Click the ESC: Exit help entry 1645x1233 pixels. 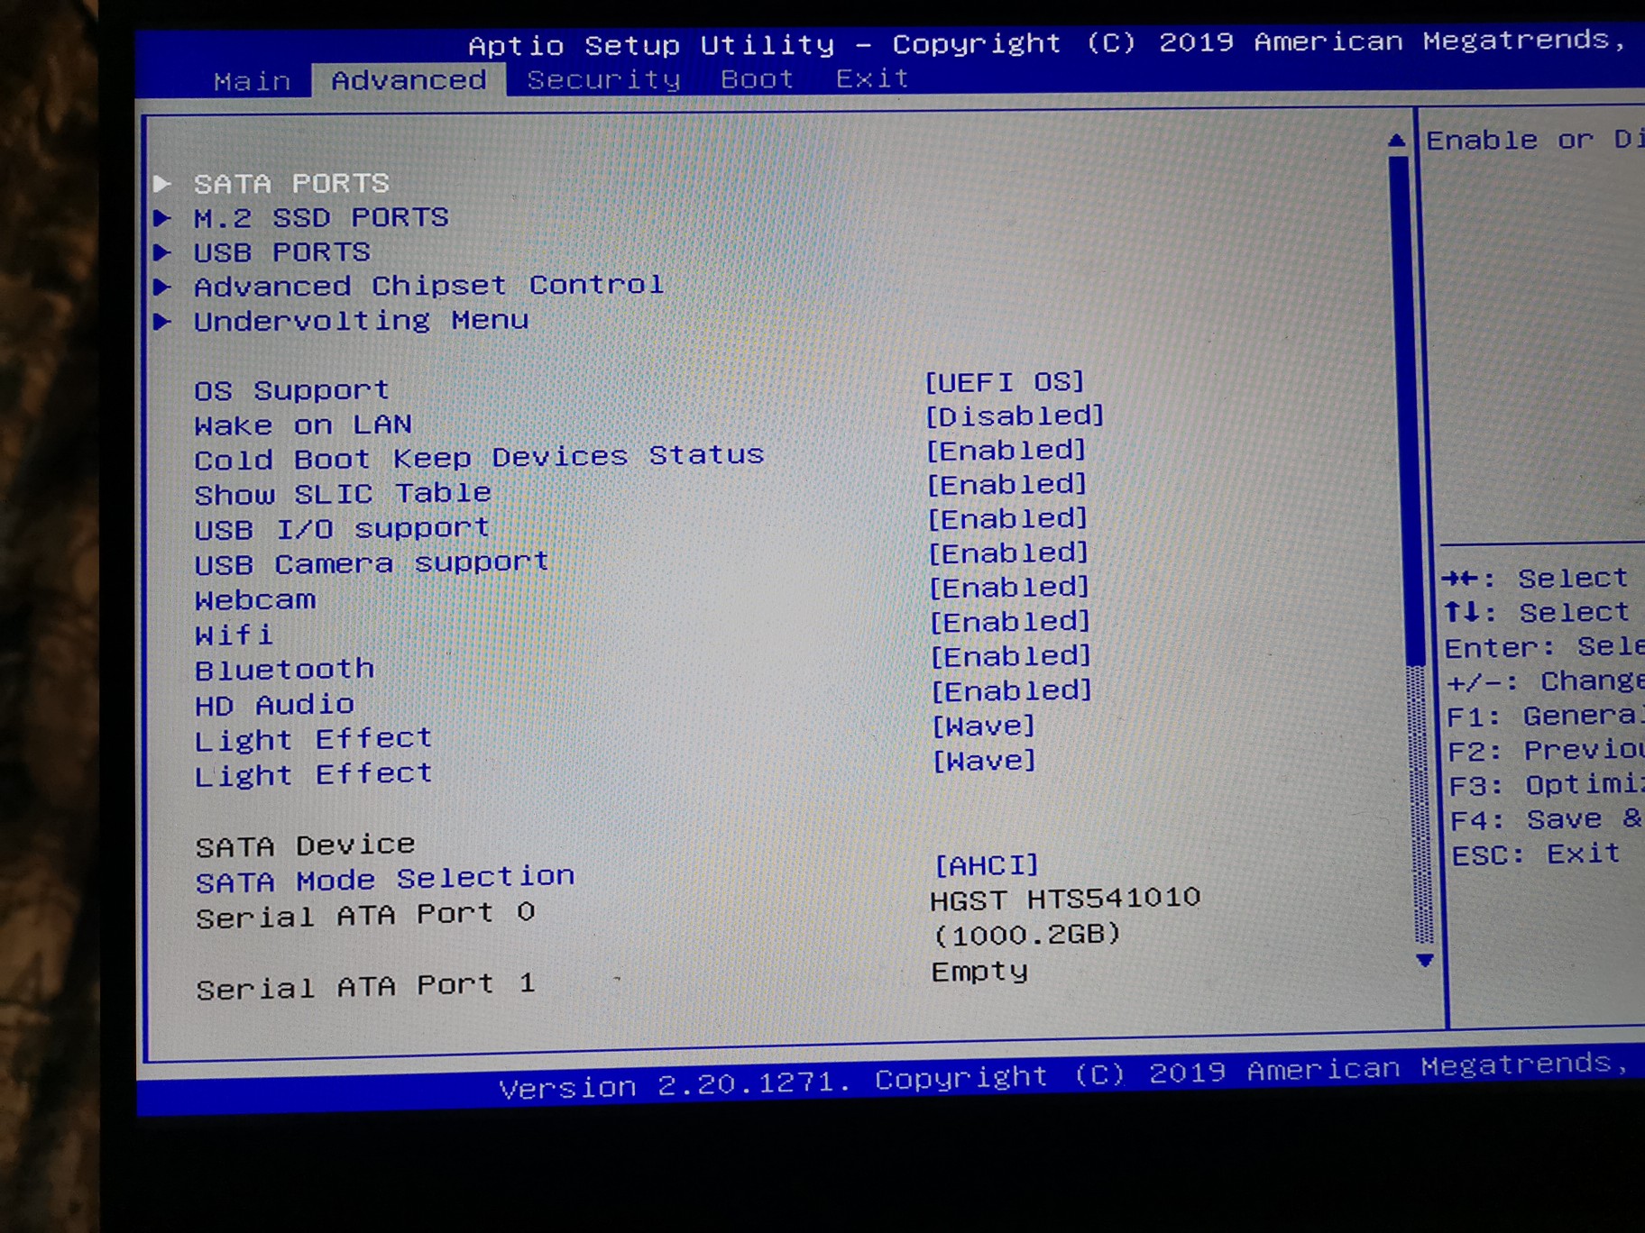pyautogui.click(x=1536, y=854)
